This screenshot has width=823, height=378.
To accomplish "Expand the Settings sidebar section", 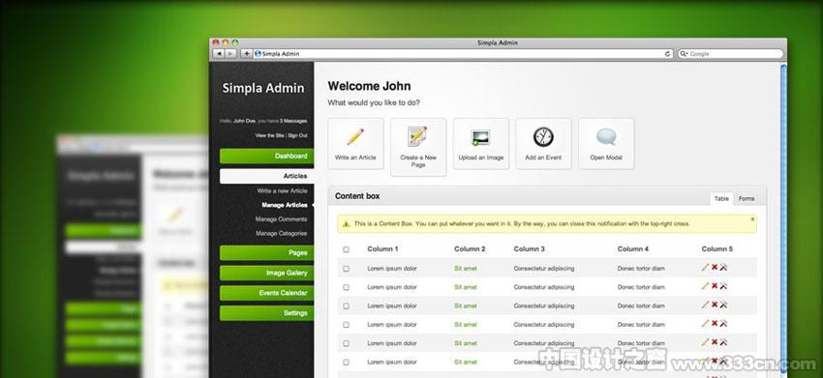I will pos(266,313).
